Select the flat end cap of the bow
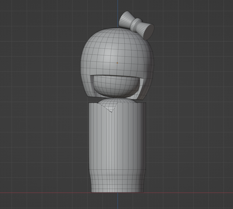 [149, 32]
